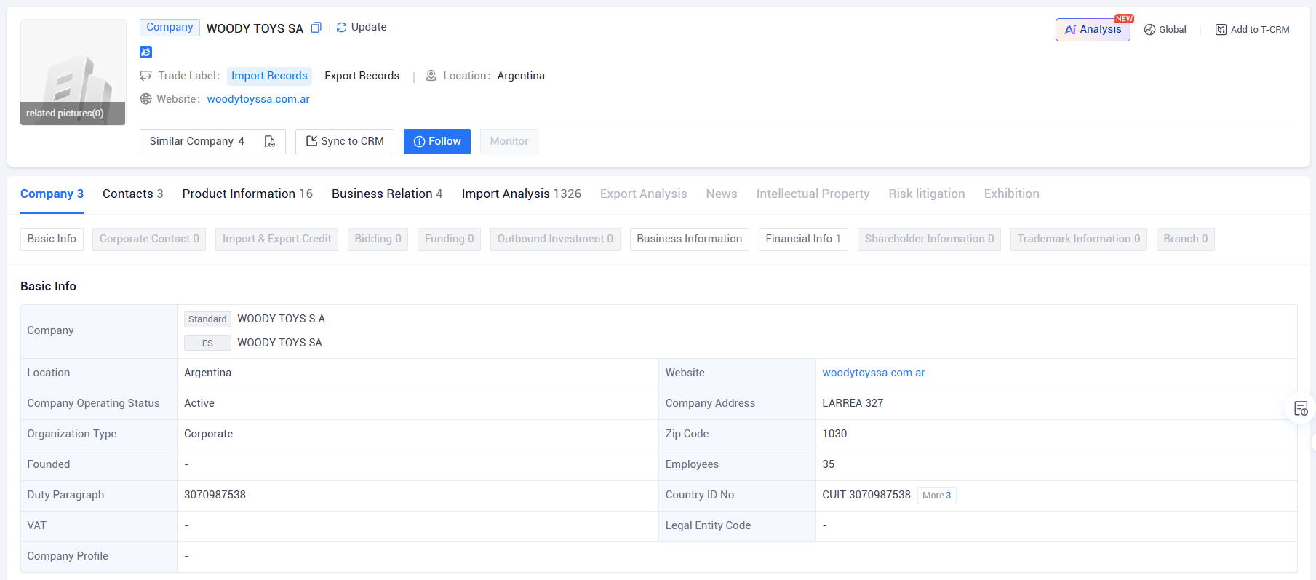Select Import & Export Credit sub-tab
The image size is (1316, 580).
click(x=276, y=239)
